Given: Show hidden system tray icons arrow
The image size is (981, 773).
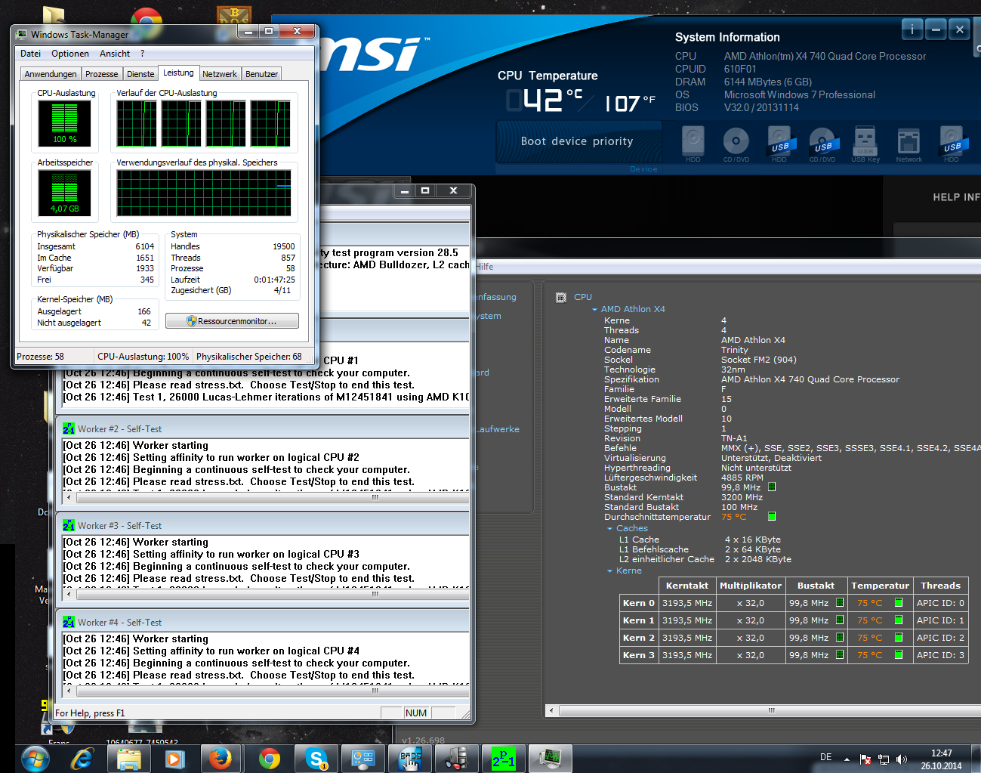Looking at the screenshot, I should pos(847,759).
